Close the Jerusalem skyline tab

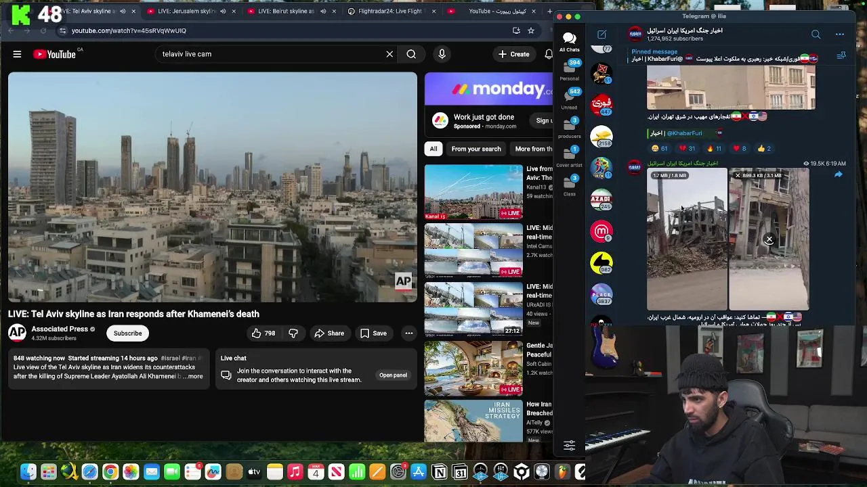click(x=234, y=11)
